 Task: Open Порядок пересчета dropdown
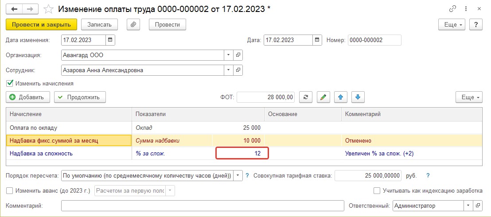238,175
